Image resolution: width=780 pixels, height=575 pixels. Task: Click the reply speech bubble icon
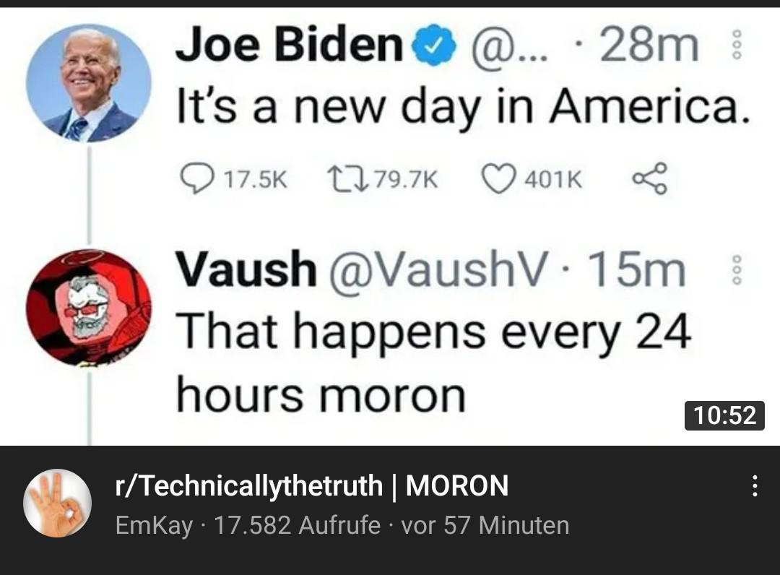(x=194, y=179)
